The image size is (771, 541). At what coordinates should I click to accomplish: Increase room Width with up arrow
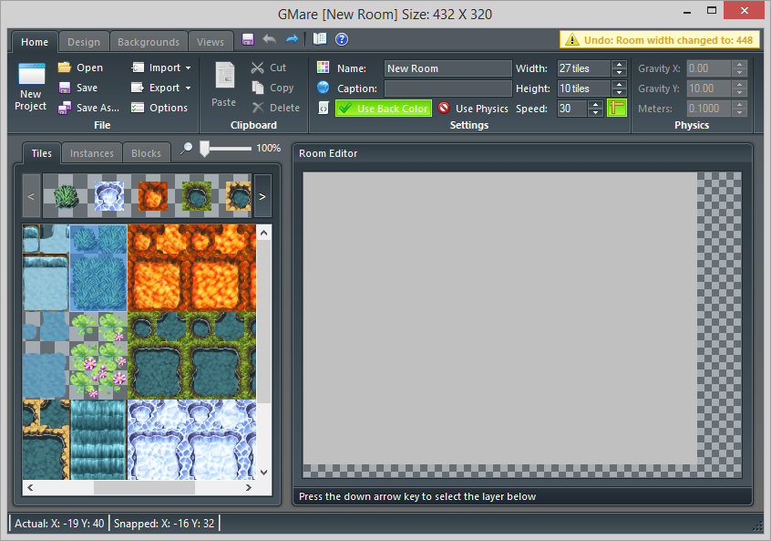point(620,65)
